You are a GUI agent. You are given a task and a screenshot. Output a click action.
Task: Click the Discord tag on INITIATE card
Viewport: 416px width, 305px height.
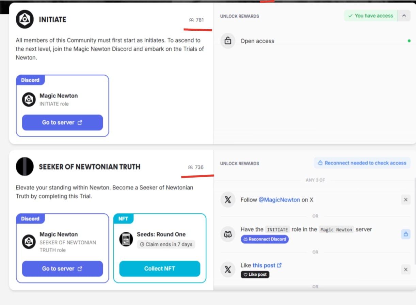click(30, 80)
